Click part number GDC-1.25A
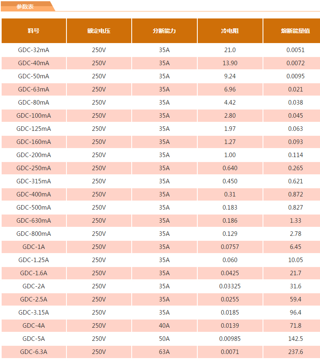Image resolution: width=320 pixels, height=363 pixels. pyautogui.click(x=34, y=260)
